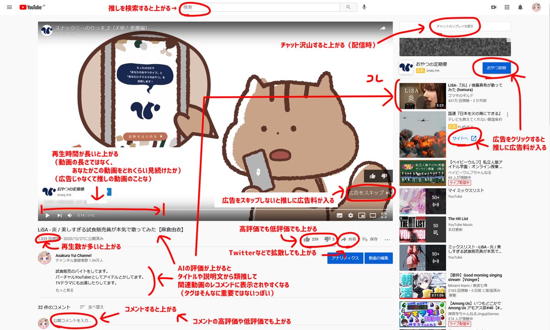
Task: Toggle subtitles in the player
Action: click(340, 215)
